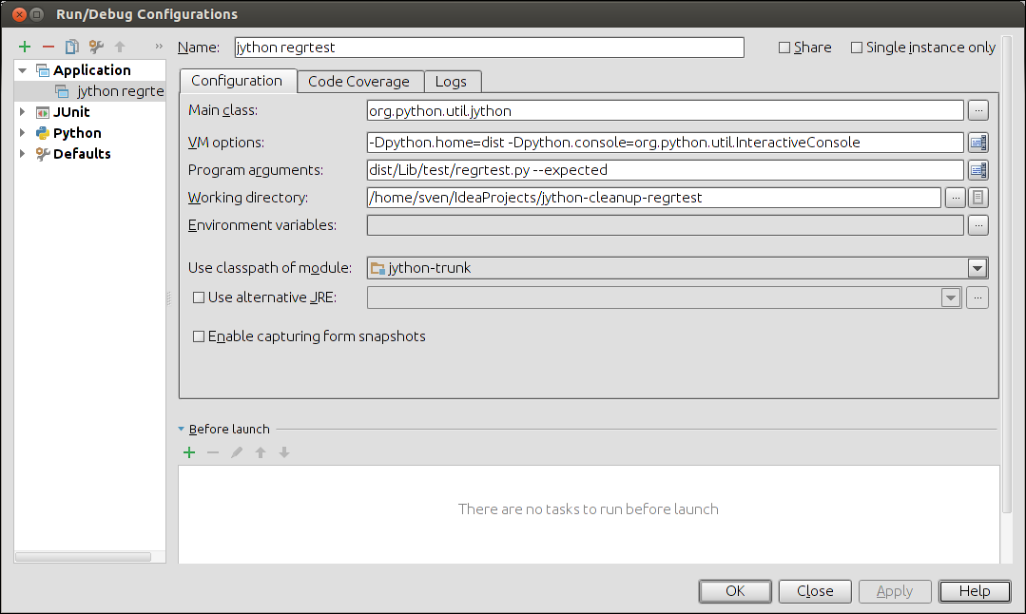Open the Use classpath of module dropdown
This screenshot has width=1026, height=614.
[x=977, y=268]
